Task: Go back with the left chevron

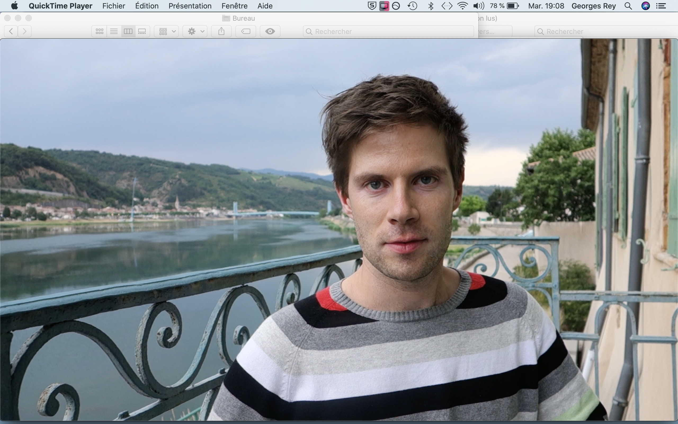Action: pyautogui.click(x=11, y=32)
